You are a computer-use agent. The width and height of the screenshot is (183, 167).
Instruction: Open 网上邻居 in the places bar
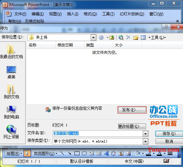11,132
